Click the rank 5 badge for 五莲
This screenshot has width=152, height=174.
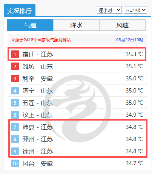click(x=15, y=103)
